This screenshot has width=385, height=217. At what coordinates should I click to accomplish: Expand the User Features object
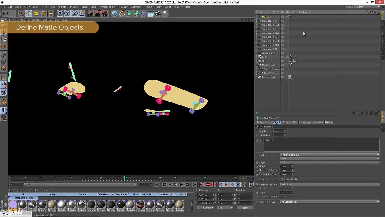coord(259,73)
